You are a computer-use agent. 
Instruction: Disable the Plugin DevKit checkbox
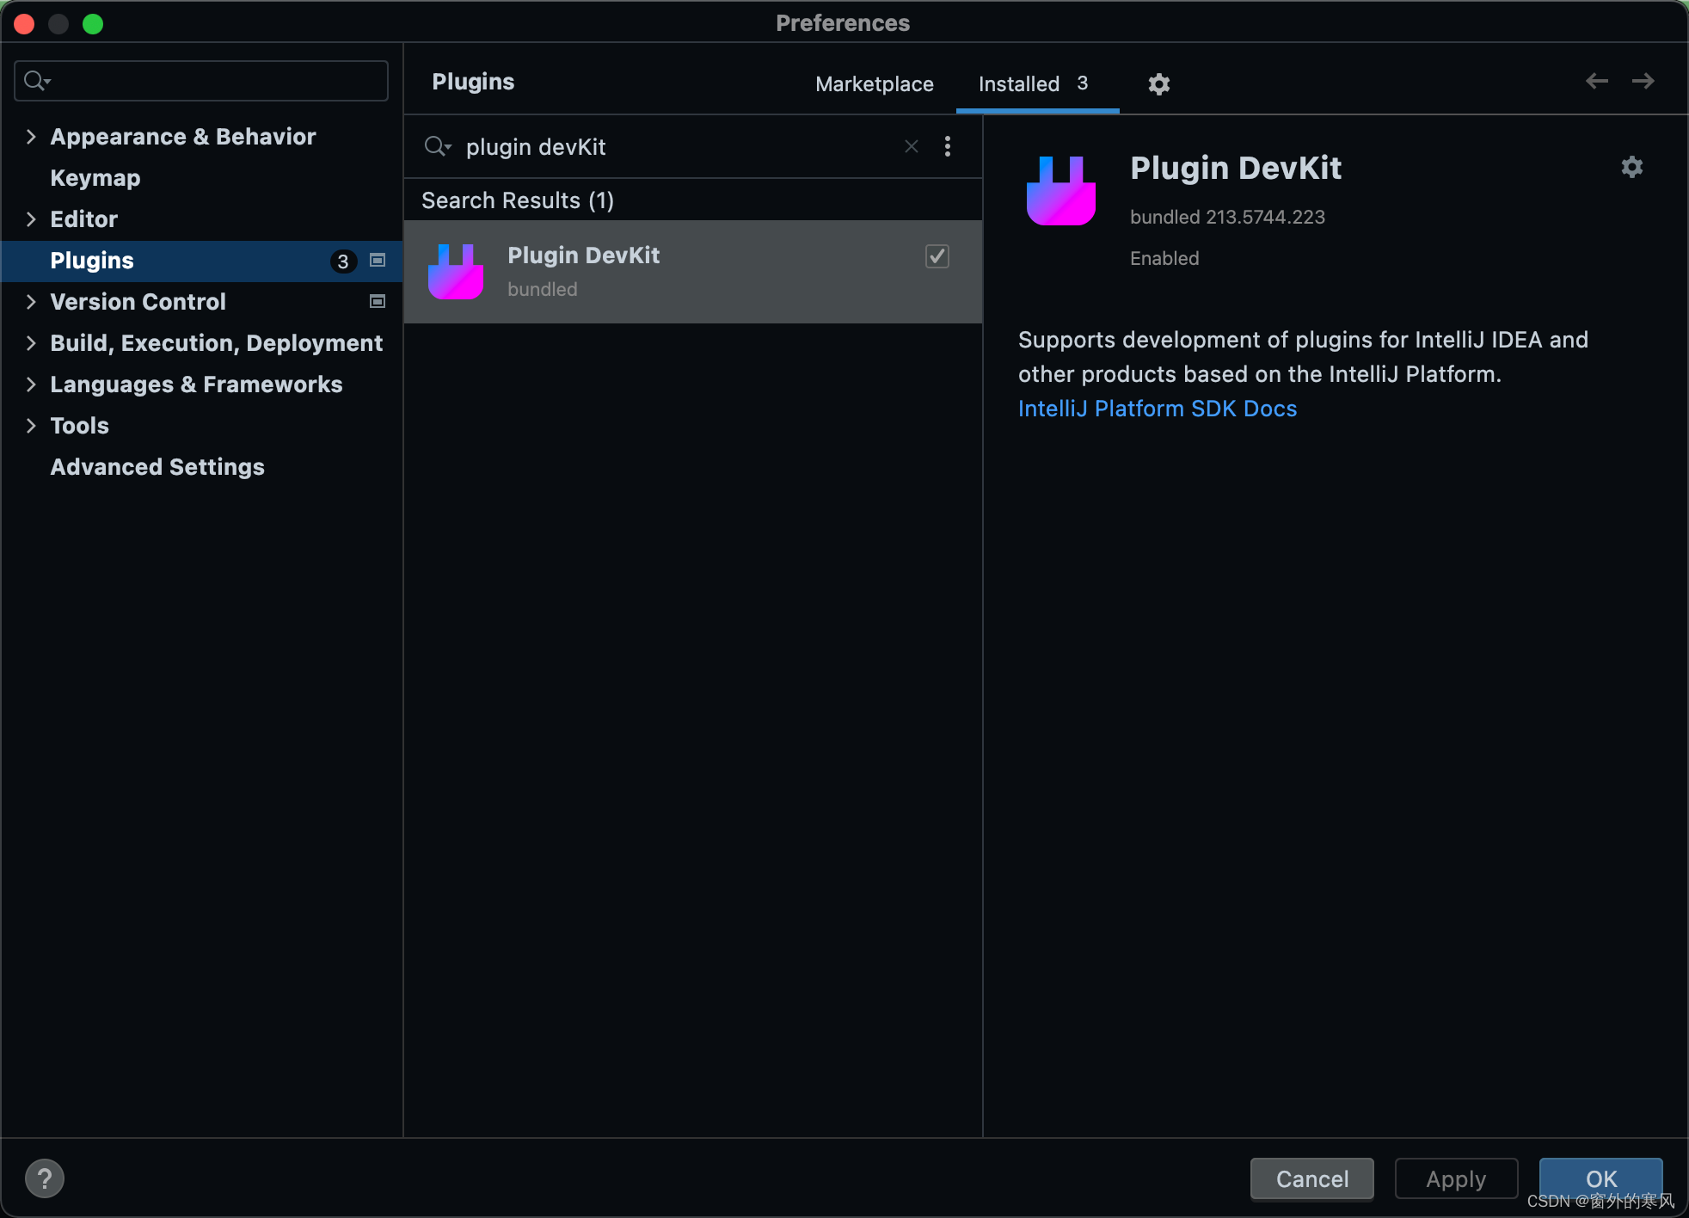937,255
